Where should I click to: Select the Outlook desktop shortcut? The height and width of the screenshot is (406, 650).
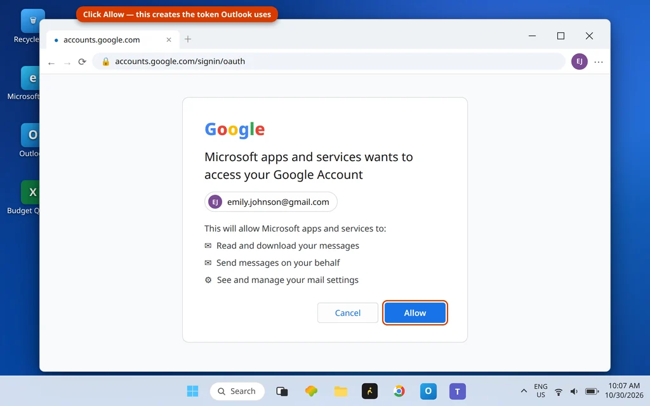pyautogui.click(x=29, y=140)
